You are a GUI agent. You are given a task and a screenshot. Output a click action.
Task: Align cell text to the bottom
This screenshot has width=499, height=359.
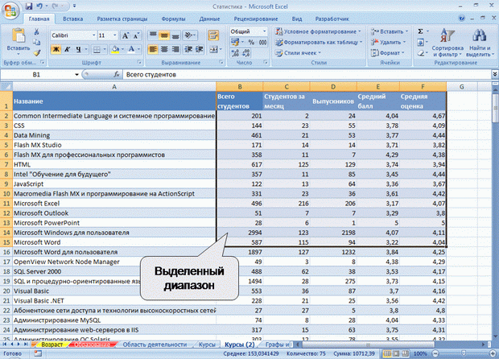click(175, 35)
